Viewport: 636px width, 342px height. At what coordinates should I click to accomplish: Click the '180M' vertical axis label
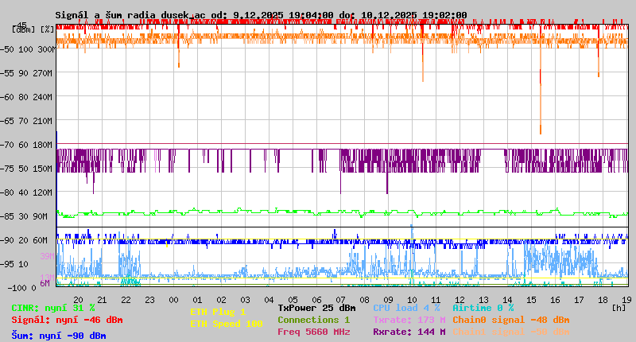click(x=45, y=145)
